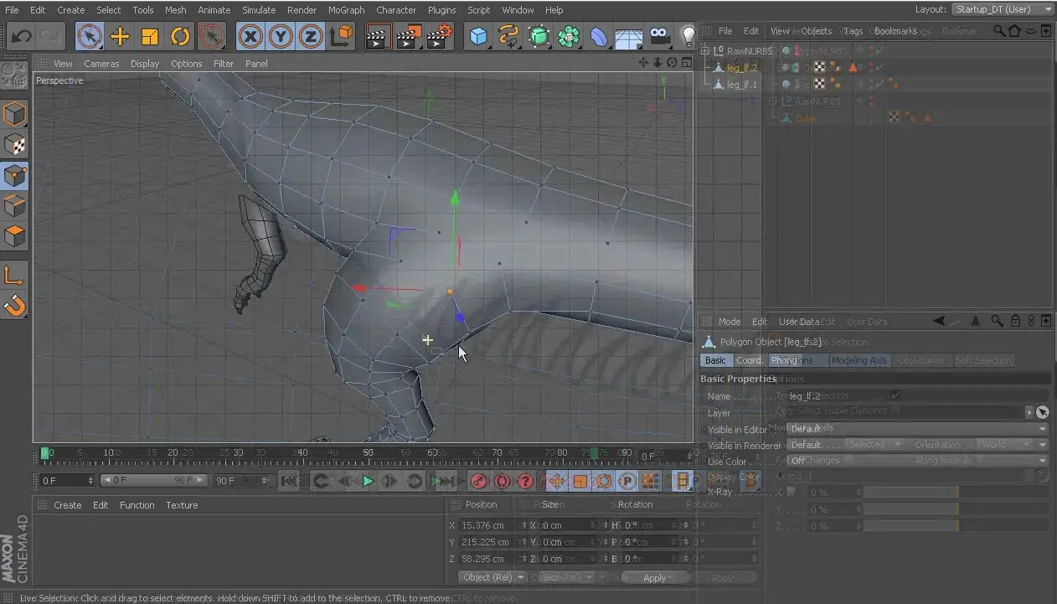Open the MoGraph menu
The width and height of the screenshot is (1057, 604).
click(346, 10)
